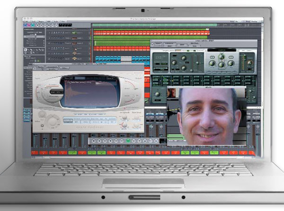Start playback with Arrange window Play button
The image size is (284, 211).
pos(45,25)
